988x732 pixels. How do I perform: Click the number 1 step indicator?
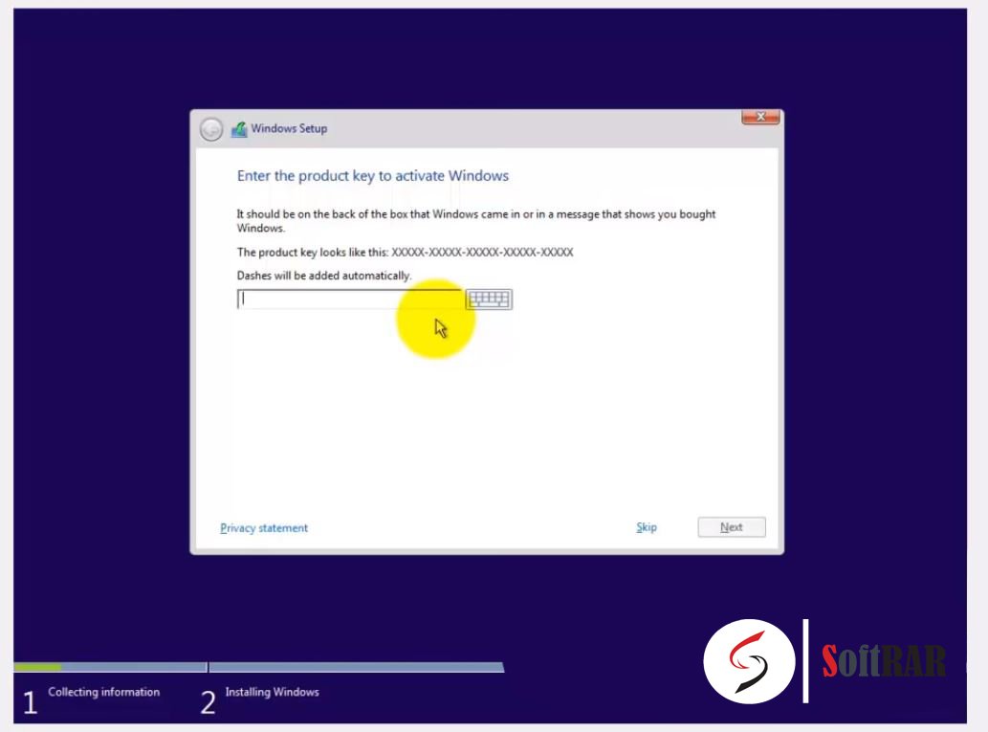pyautogui.click(x=30, y=699)
